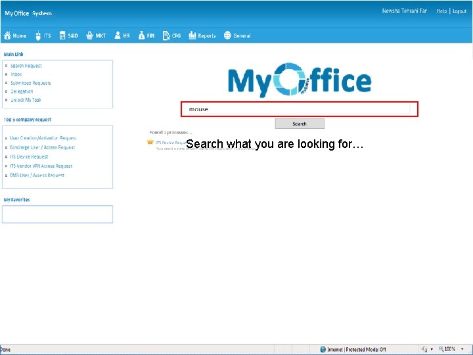The height and width of the screenshot is (355, 473).
Task: Click the MKT basket icon
Action: pyautogui.click(x=89, y=35)
